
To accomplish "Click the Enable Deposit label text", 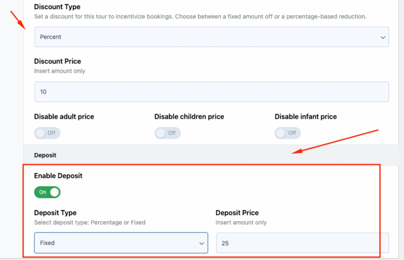I will pos(58,176).
